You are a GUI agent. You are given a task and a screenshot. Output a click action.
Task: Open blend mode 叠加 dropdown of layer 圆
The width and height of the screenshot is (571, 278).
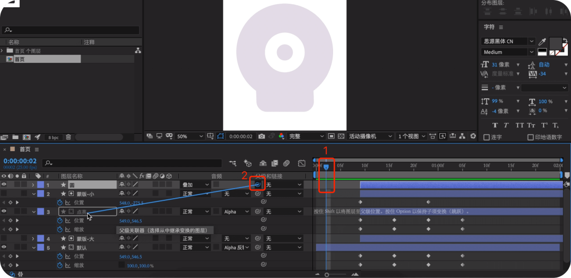point(196,185)
